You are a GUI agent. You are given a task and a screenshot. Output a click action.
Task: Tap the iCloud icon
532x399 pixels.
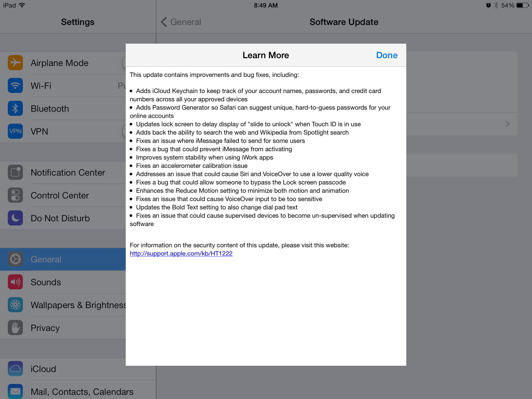pyautogui.click(x=15, y=369)
